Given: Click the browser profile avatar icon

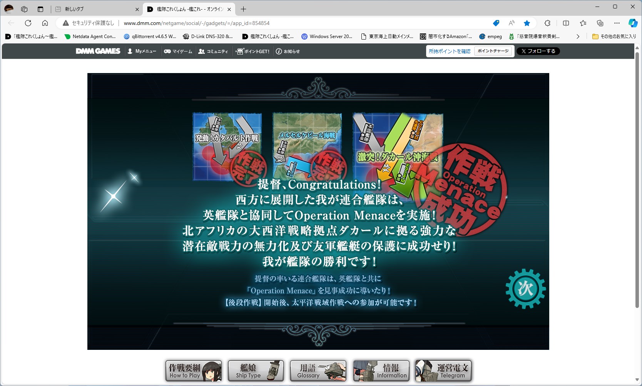Looking at the screenshot, I should (9, 9).
